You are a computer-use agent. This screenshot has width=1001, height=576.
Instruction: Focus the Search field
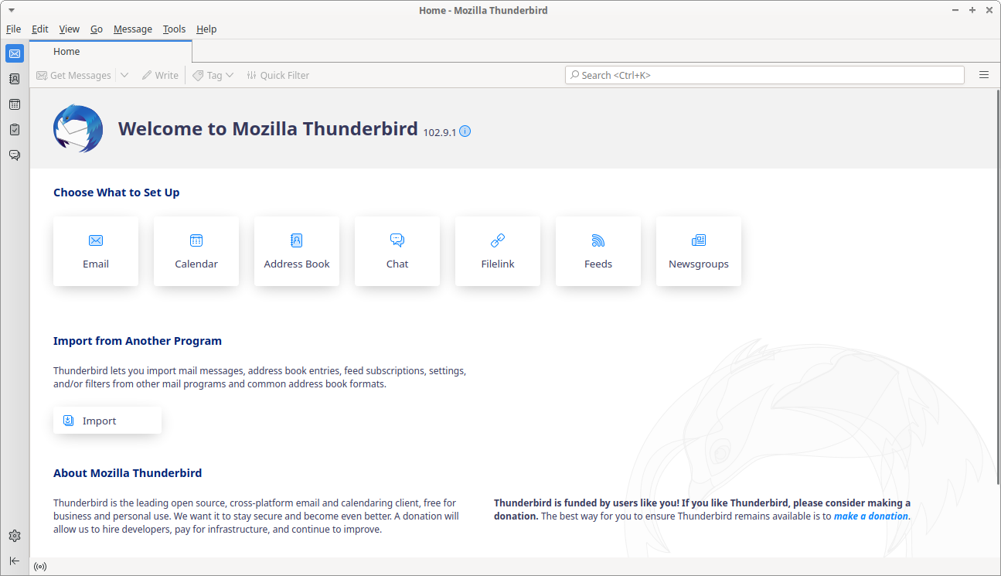coord(764,75)
